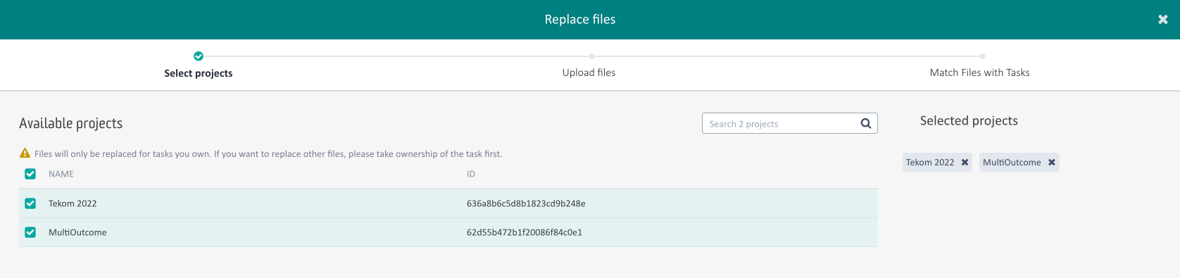Go to the Upload files step

click(589, 72)
